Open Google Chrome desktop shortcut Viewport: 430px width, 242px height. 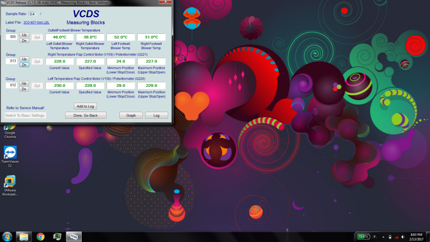click(10, 132)
